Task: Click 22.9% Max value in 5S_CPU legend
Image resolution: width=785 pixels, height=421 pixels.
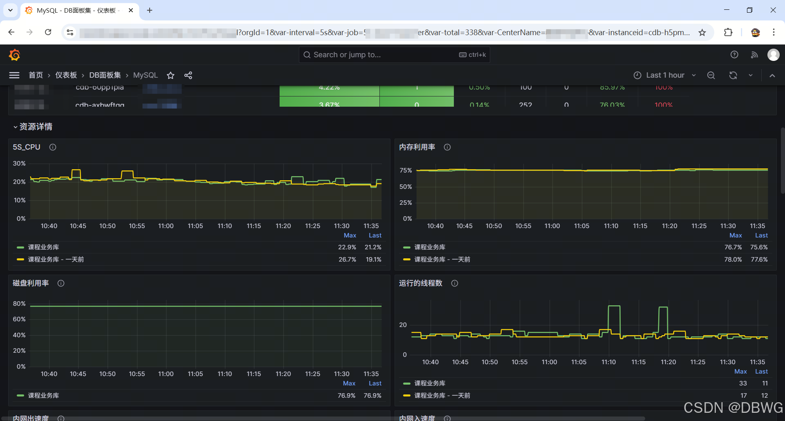Action: (347, 247)
